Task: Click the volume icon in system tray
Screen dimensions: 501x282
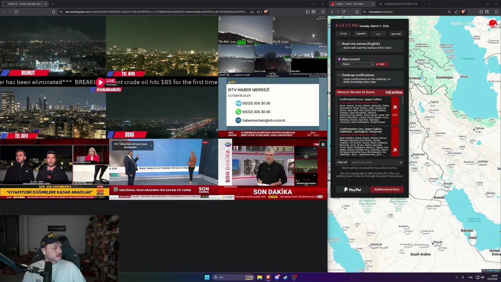Action: pyautogui.click(x=482, y=277)
